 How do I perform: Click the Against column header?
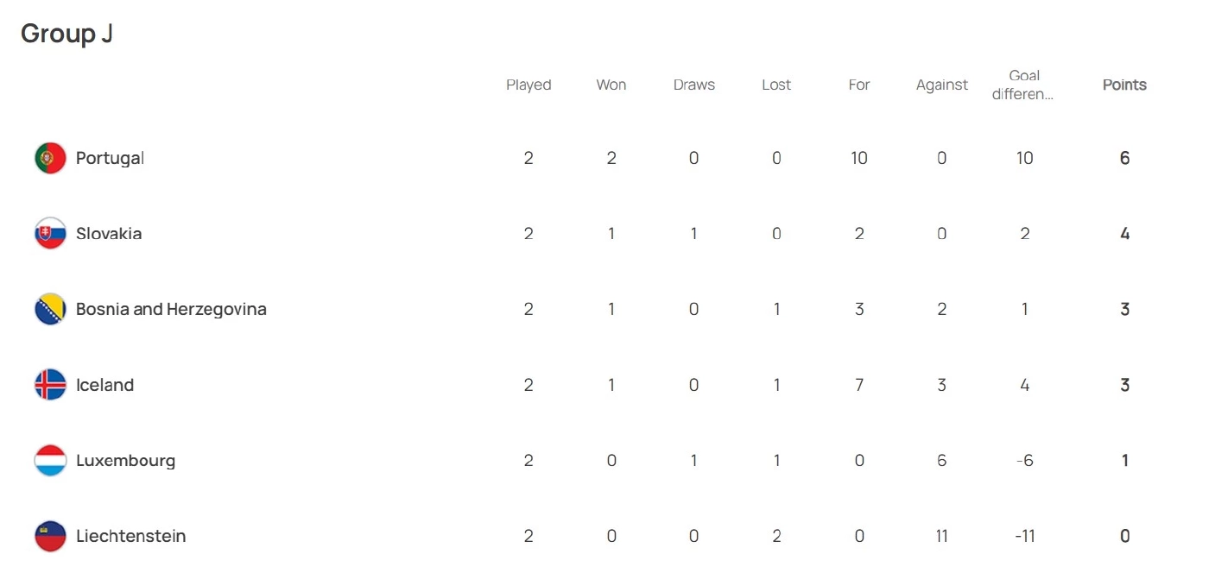(942, 85)
